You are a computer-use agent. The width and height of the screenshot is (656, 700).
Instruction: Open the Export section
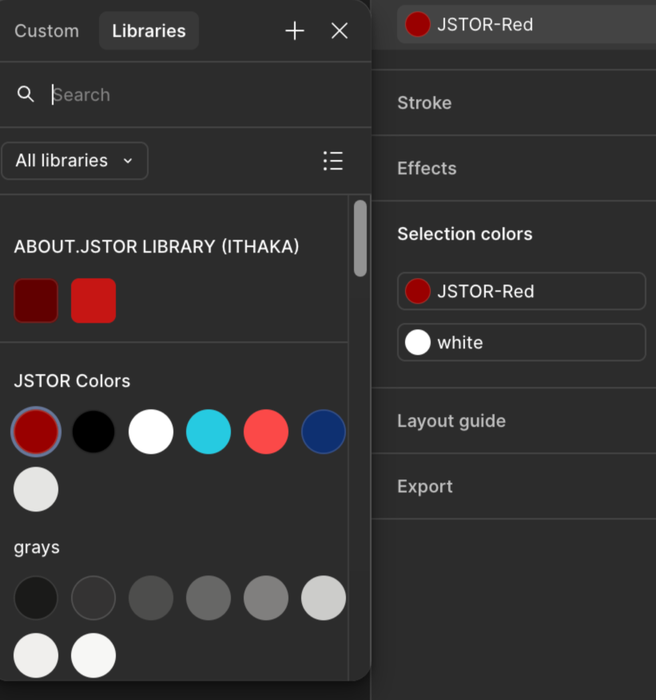coord(425,486)
